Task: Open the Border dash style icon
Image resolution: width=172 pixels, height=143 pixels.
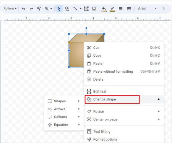Action: [129, 9]
